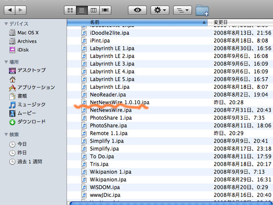The width and height of the screenshot is (273, 205).
Task: Switch to Cover Flow view
Action: tap(105, 10)
